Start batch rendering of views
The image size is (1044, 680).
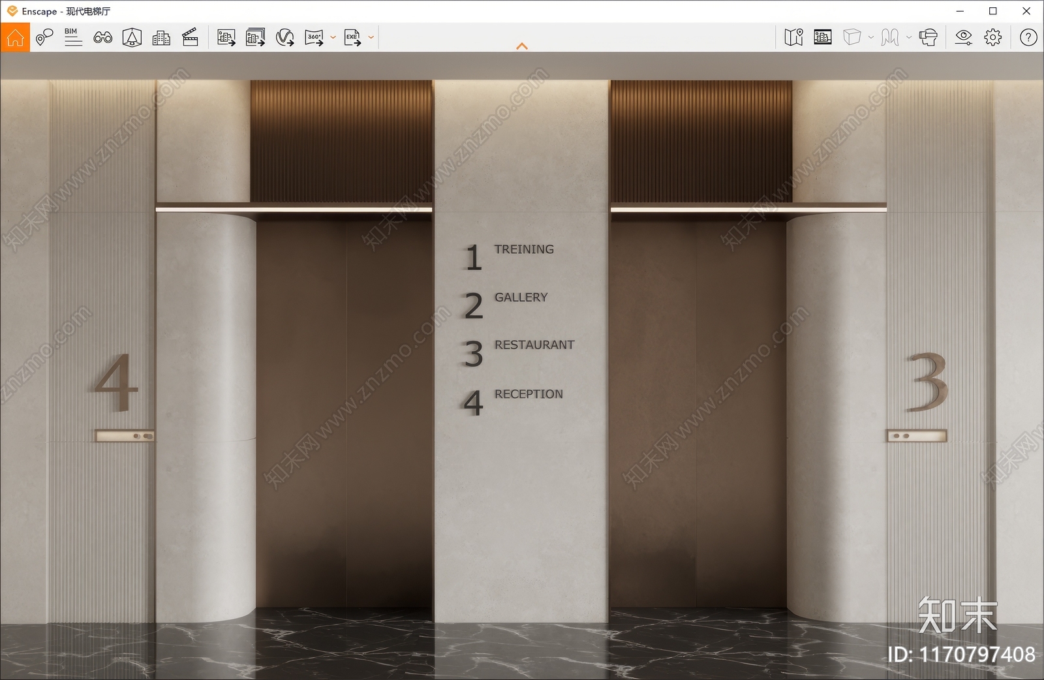[255, 37]
